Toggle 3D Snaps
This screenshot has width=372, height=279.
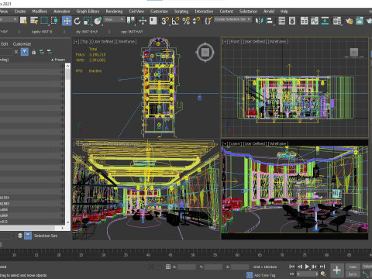click(165, 21)
